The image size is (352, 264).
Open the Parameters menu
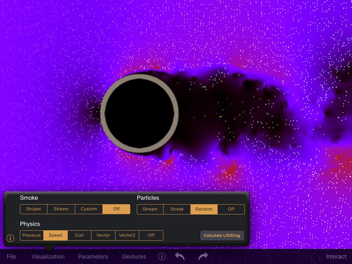[x=93, y=256]
